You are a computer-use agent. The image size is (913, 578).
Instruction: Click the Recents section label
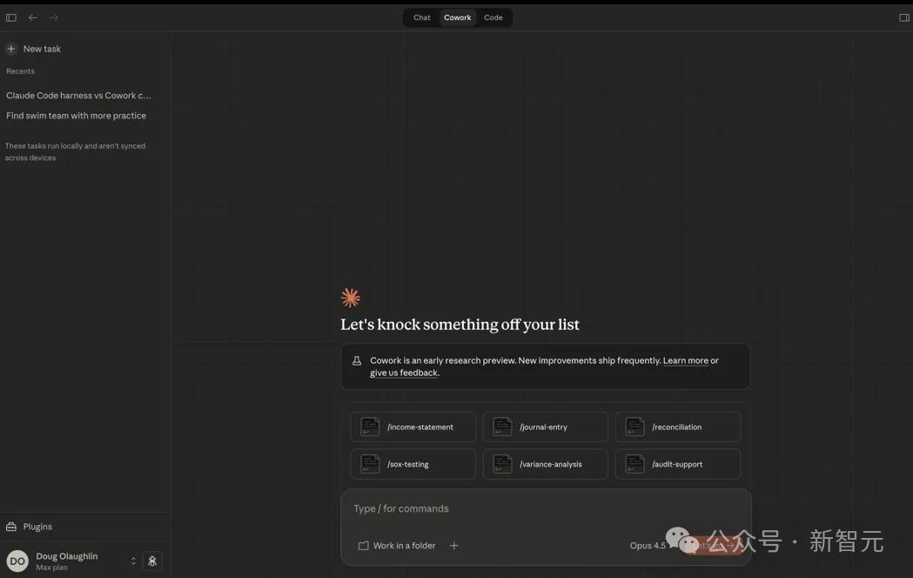pos(20,71)
